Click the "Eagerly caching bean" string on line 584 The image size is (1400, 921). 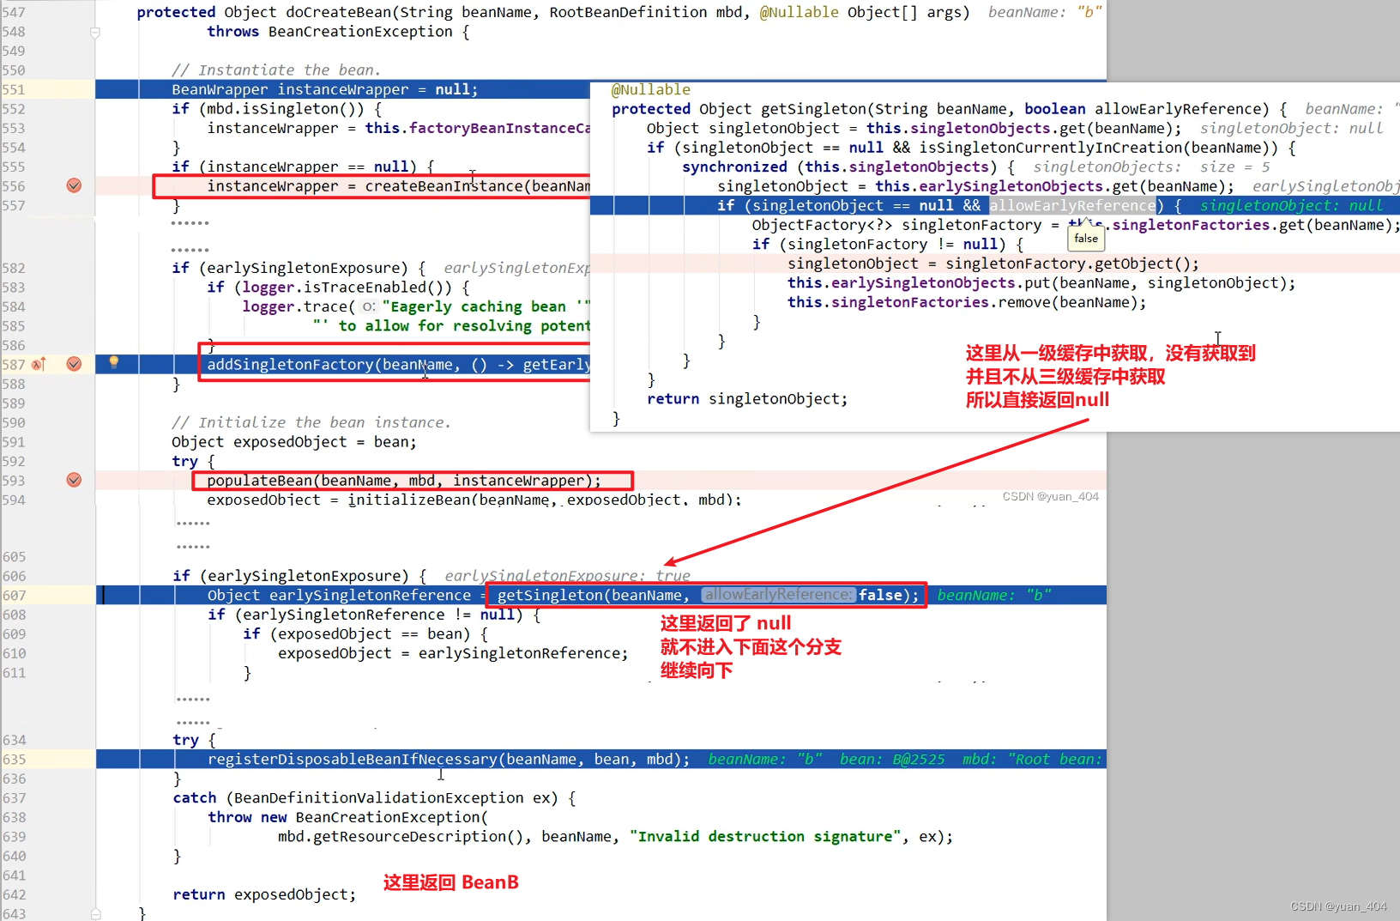(x=486, y=306)
